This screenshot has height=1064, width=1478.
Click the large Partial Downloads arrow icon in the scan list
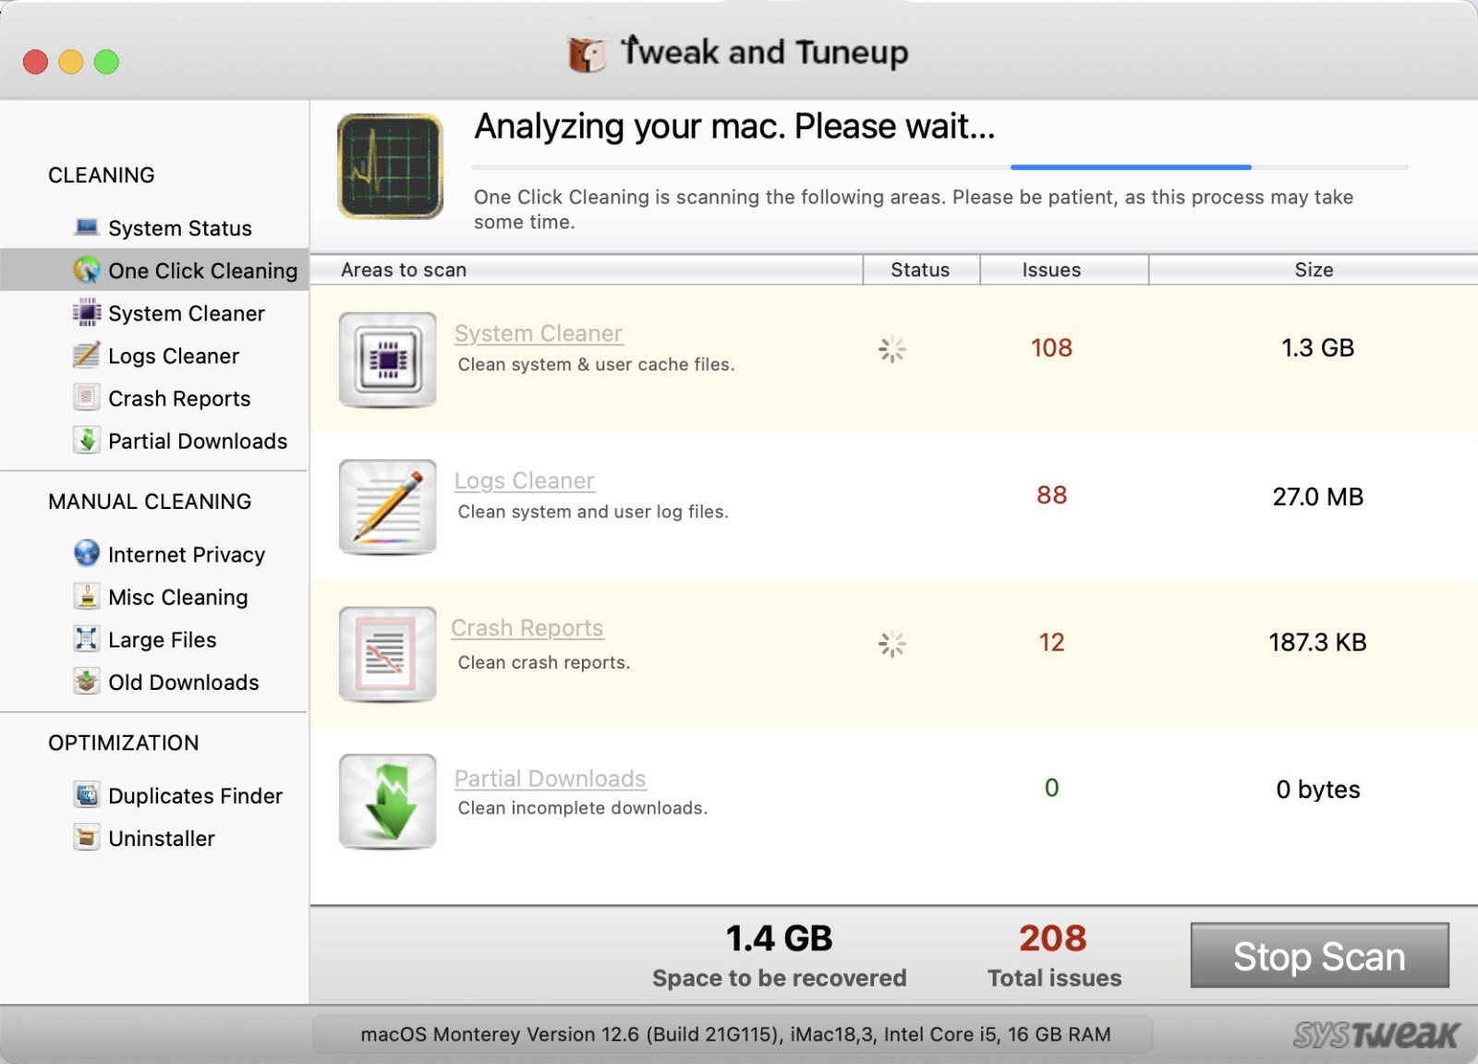point(388,801)
